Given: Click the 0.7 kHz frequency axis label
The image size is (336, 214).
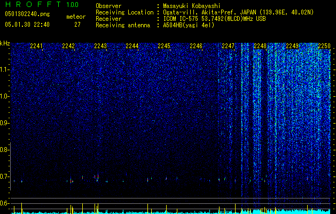Looking at the screenshot, I should coord(4,177).
